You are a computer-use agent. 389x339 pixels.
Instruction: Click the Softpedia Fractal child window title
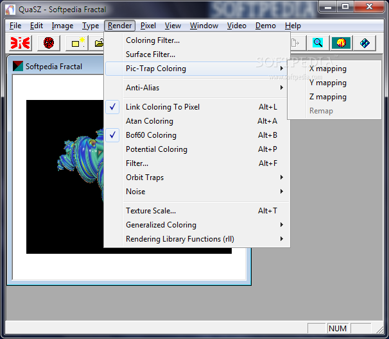(x=53, y=67)
